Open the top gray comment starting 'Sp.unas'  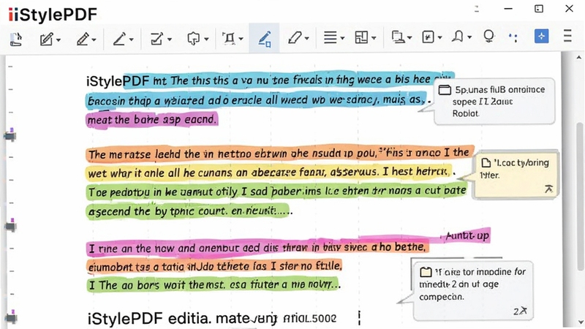coord(494,102)
